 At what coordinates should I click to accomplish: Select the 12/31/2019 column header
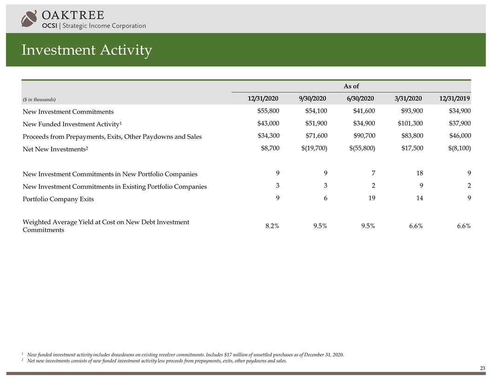pyautogui.click(x=455, y=98)
